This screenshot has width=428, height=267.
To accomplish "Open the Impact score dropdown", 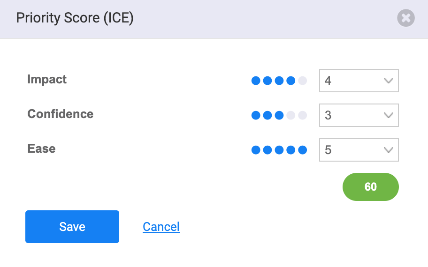I will tap(359, 81).
